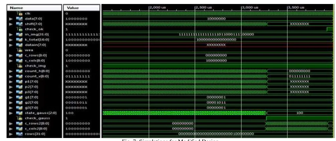336x141 pixels.
Task: Select wea value 0 in Value column
Action: pos(67,50)
